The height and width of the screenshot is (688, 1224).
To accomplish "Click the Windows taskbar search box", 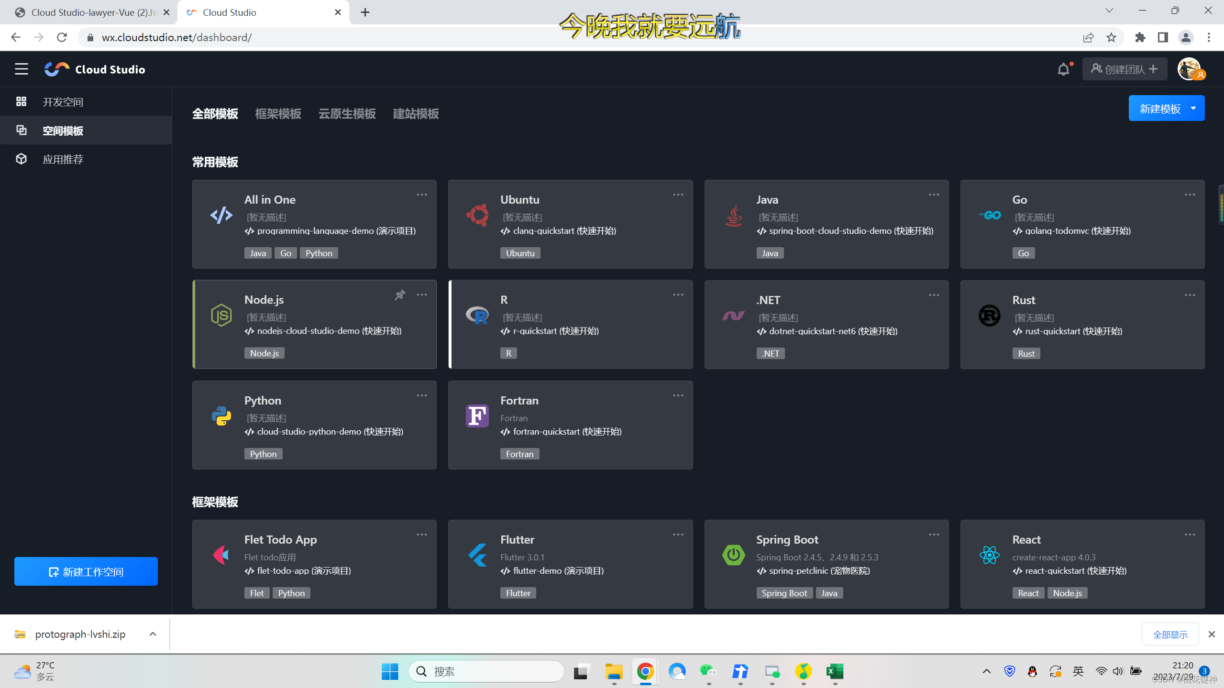I will 487,671.
